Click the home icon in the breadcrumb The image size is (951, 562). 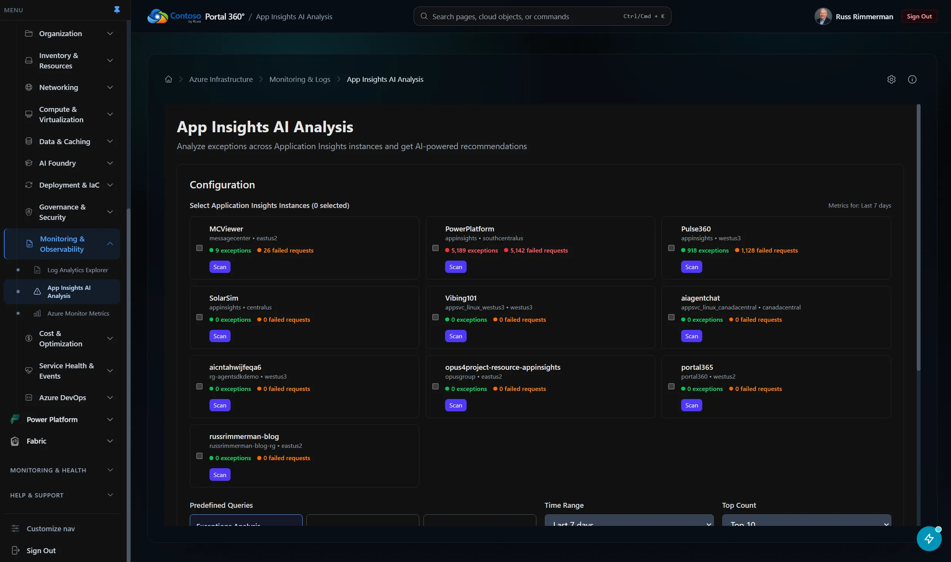pyautogui.click(x=168, y=79)
